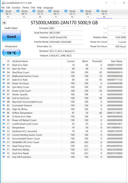The height and width of the screenshot is (183, 128).
Task: Click status dot for Airflow Temperature
Action: click(4, 113)
